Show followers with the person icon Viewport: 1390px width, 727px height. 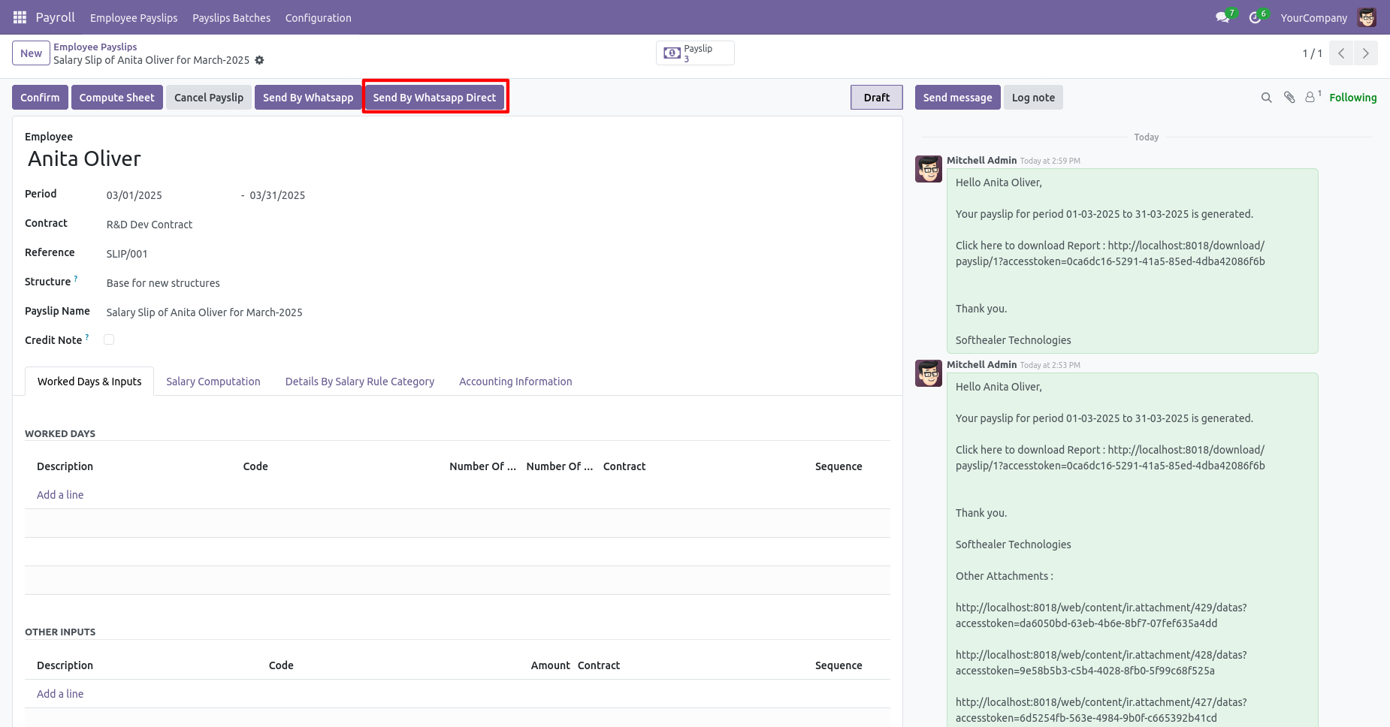pos(1312,97)
